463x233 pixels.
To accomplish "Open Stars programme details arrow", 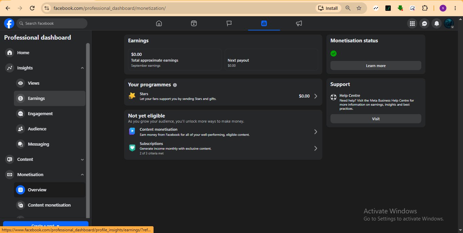I will tap(316, 96).
